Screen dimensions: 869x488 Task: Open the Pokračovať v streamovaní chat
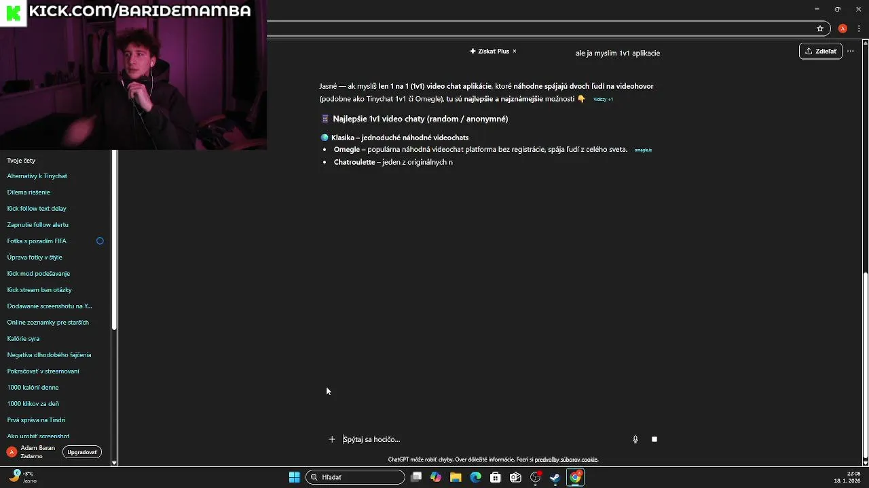[x=43, y=371]
